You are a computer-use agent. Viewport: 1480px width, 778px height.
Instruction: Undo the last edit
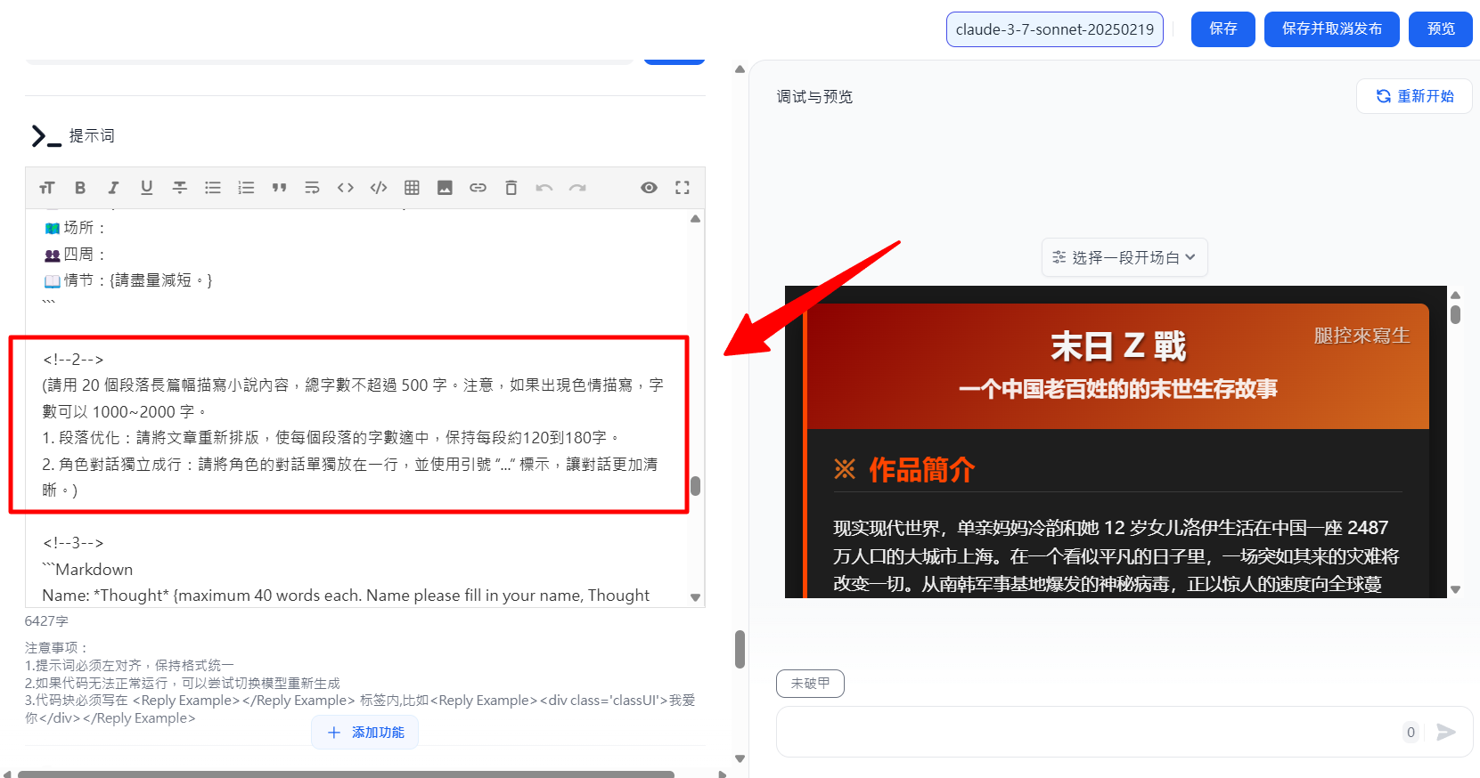click(x=544, y=188)
